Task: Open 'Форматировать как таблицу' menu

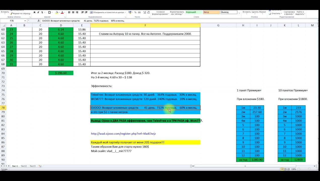Action: coord(177,13)
